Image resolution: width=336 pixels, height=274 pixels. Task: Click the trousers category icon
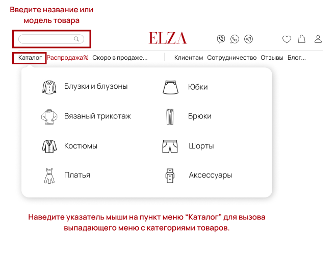[x=170, y=117]
